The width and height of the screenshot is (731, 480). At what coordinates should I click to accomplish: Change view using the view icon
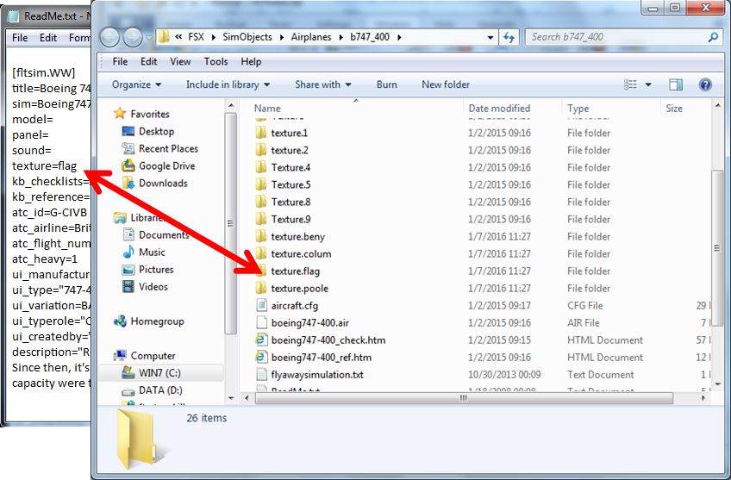[630, 84]
